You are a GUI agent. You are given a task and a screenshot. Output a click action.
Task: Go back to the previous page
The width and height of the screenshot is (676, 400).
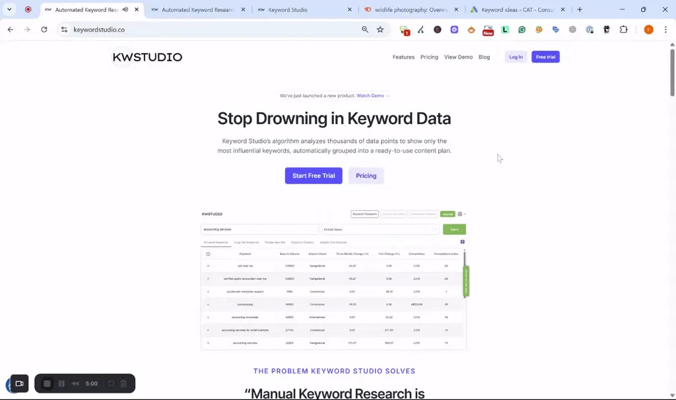11,29
